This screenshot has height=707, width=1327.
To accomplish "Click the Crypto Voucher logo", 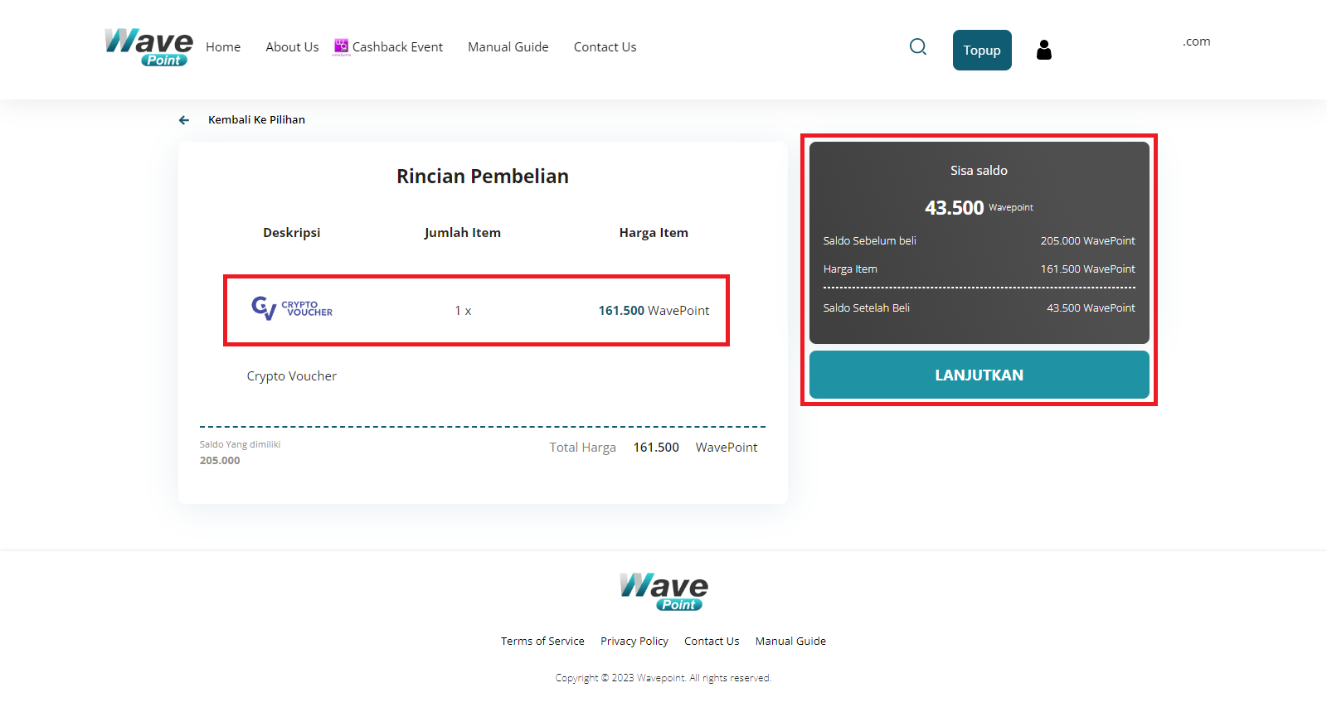I will click(x=292, y=309).
